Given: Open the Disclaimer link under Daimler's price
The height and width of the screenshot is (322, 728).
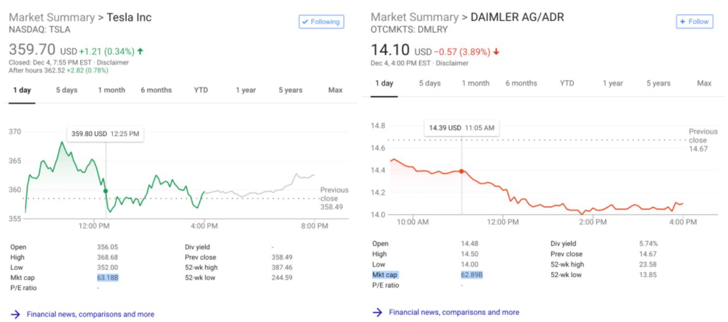Looking at the screenshot, I should click(x=452, y=63).
